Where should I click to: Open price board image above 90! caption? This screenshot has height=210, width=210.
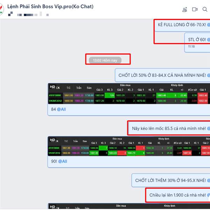(x=129, y=146)
